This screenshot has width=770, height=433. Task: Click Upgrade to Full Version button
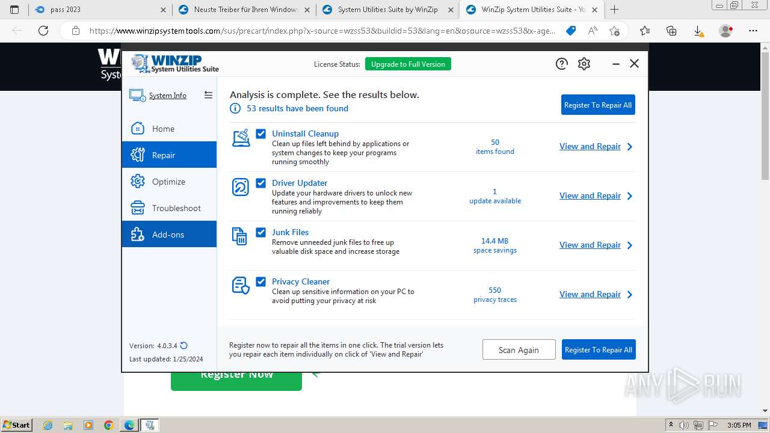point(408,64)
